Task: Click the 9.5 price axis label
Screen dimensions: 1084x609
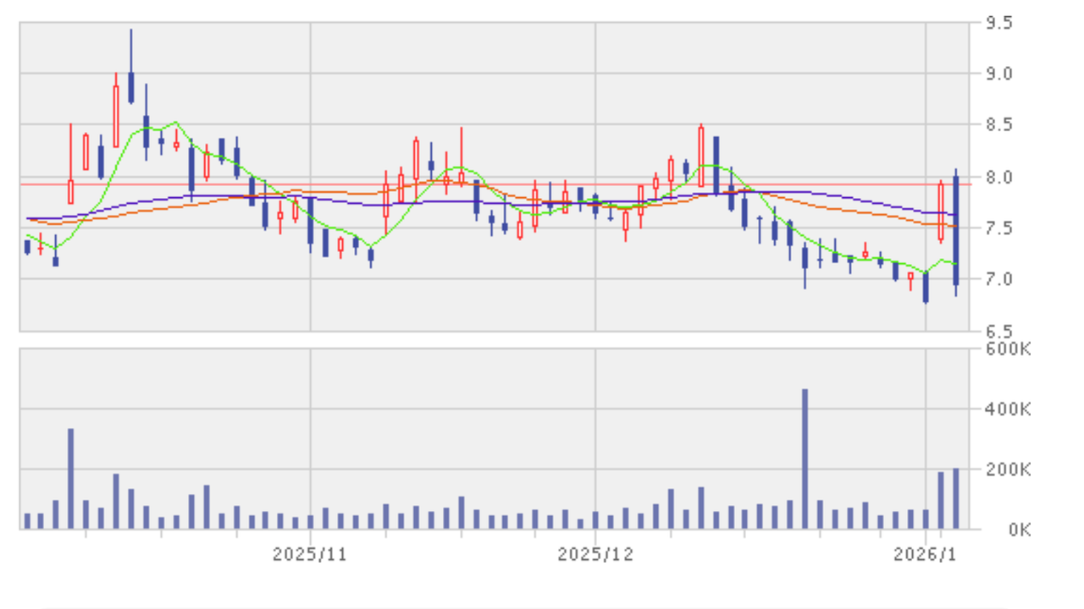Action: click(x=998, y=23)
